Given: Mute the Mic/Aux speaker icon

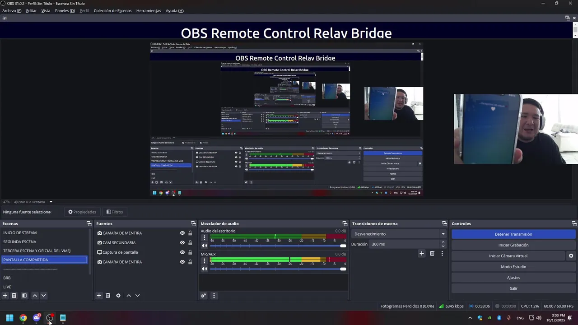Looking at the screenshot, I should click(204, 269).
